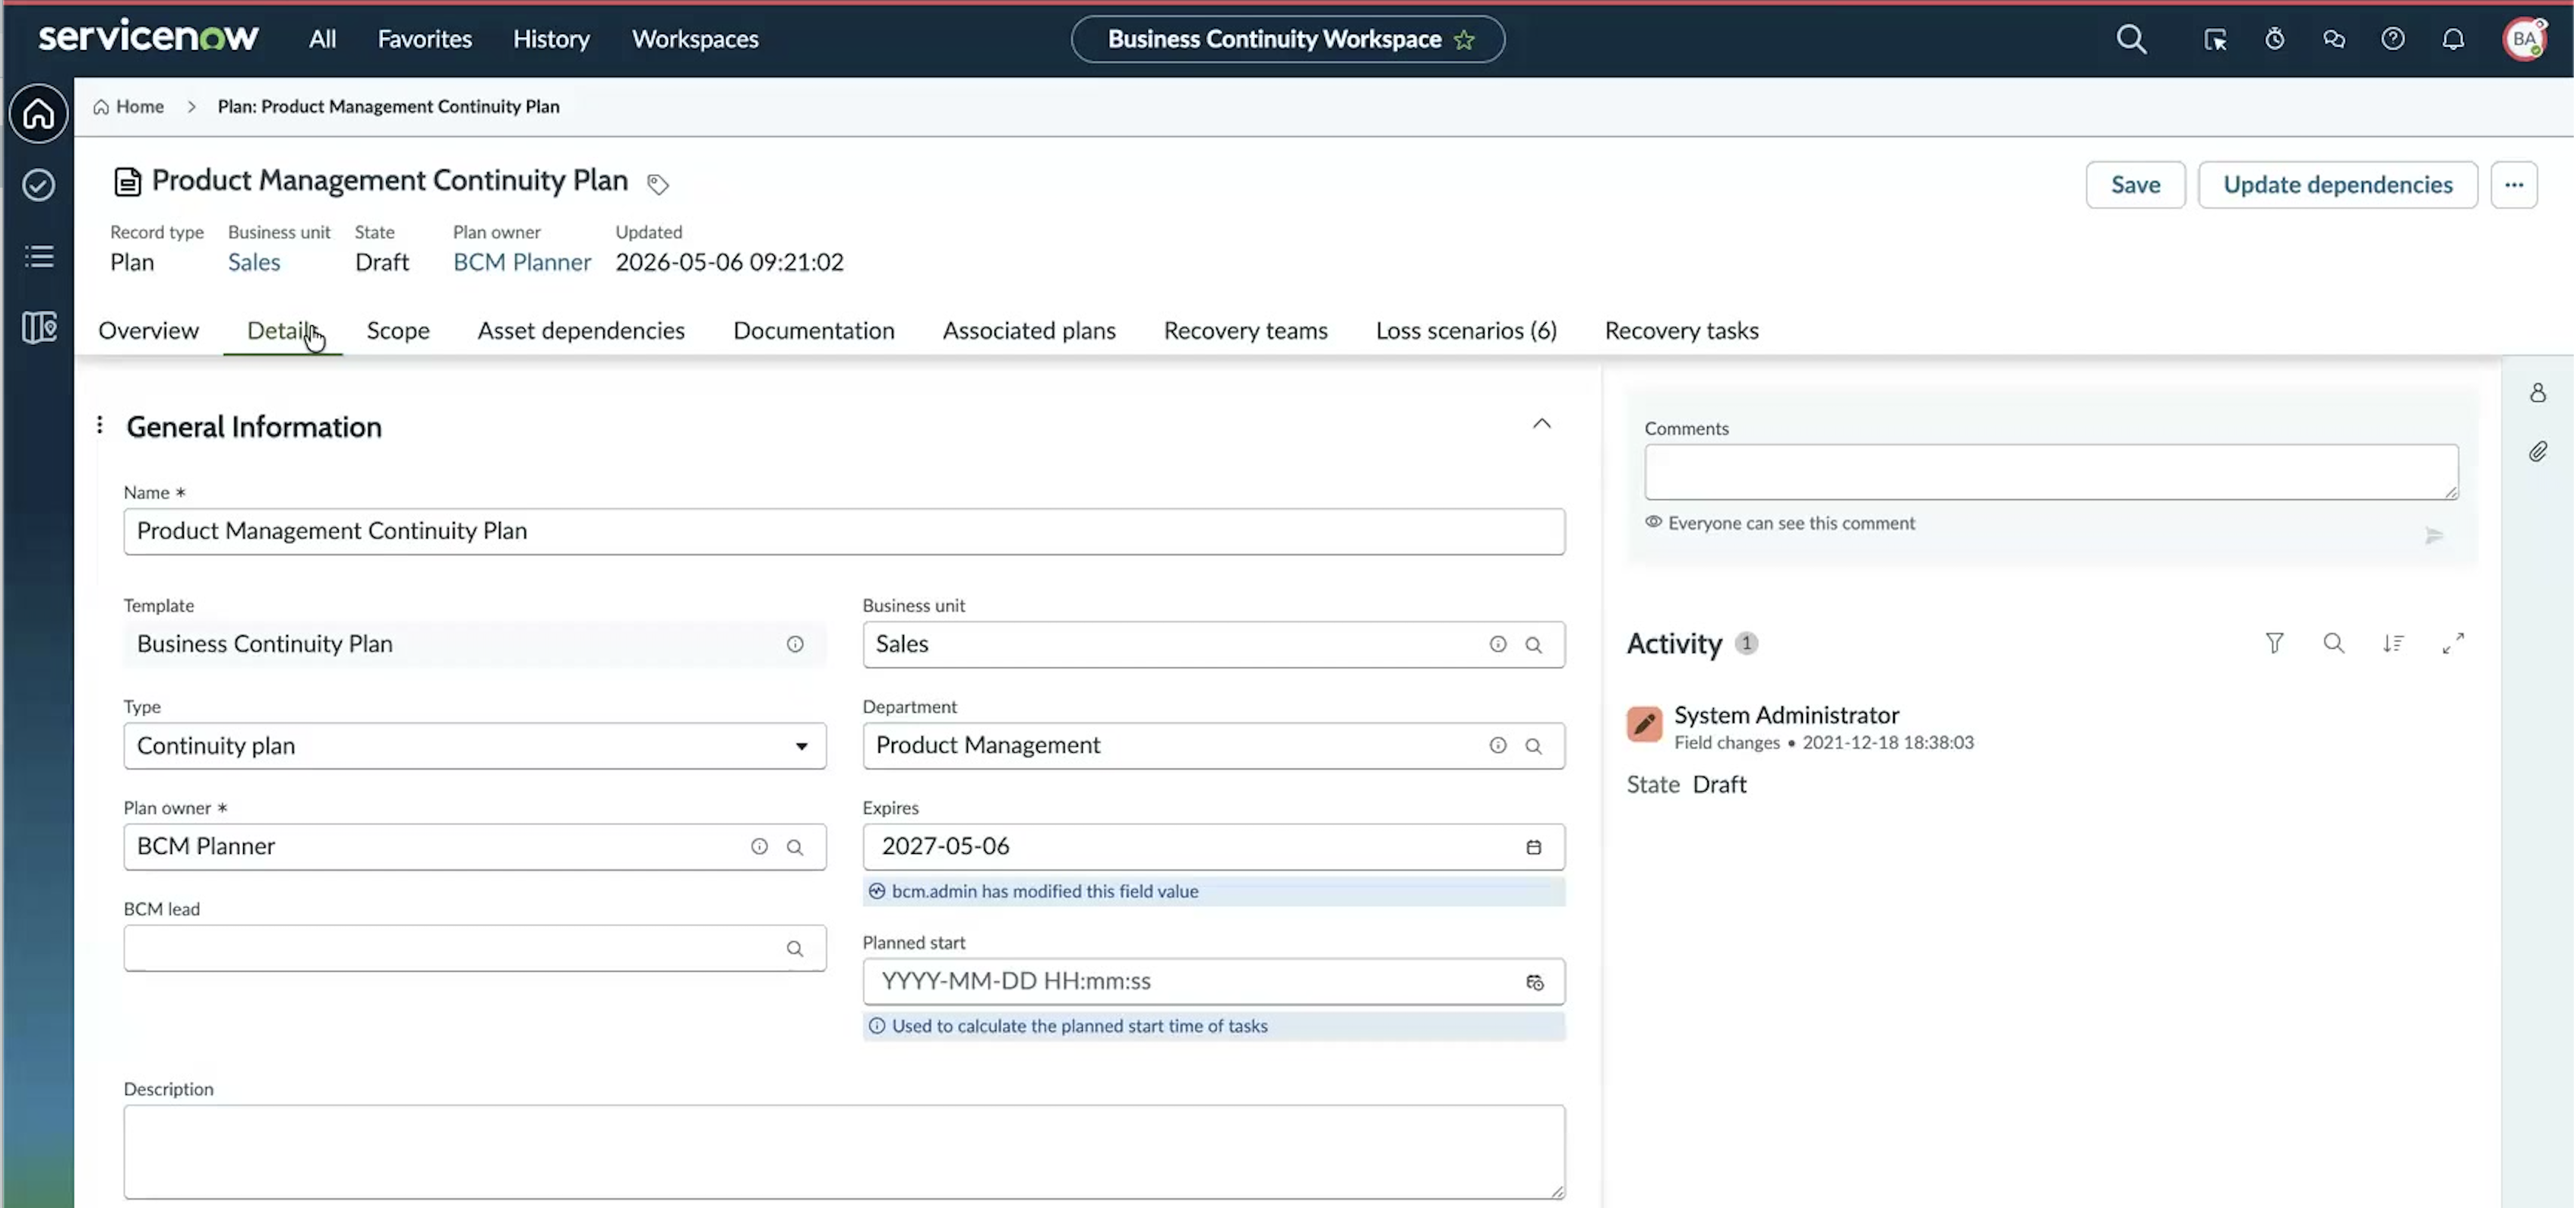Switch to Loss scenarios (6) tab
The width and height of the screenshot is (2574, 1208).
point(1466,330)
